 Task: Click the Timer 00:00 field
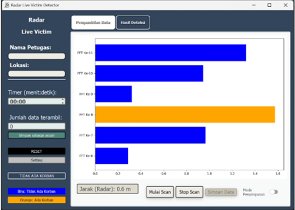tap(33, 101)
